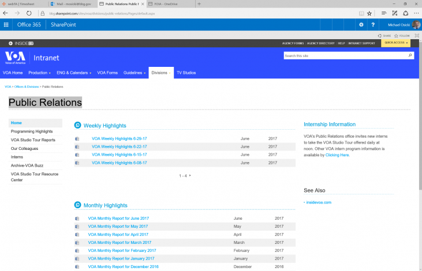Click the site search magnifier icon

click(410, 56)
